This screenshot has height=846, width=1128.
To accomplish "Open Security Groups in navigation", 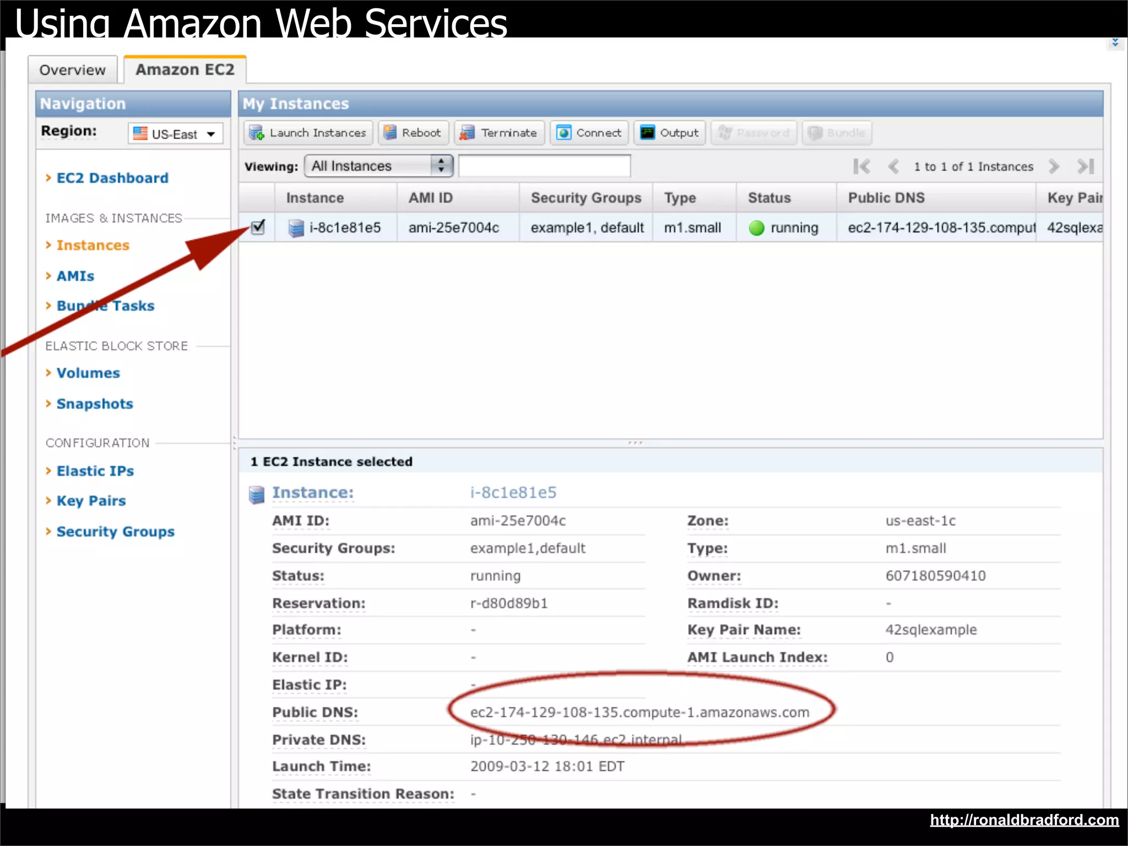I will [115, 532].
